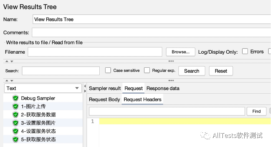Collapse the divider arrows above results tree
The width and height of the screenshot is (271, 147).
[x=9, y=80]
